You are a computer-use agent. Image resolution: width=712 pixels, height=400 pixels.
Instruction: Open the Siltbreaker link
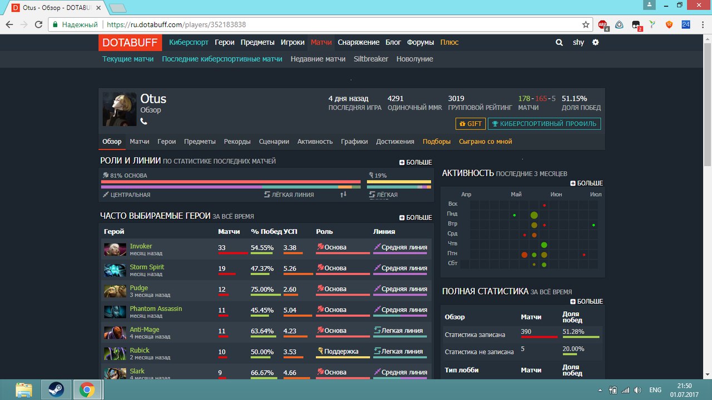(371, 59)
